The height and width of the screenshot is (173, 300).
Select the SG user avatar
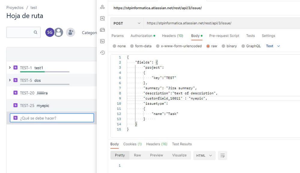(x=50, y=32)
